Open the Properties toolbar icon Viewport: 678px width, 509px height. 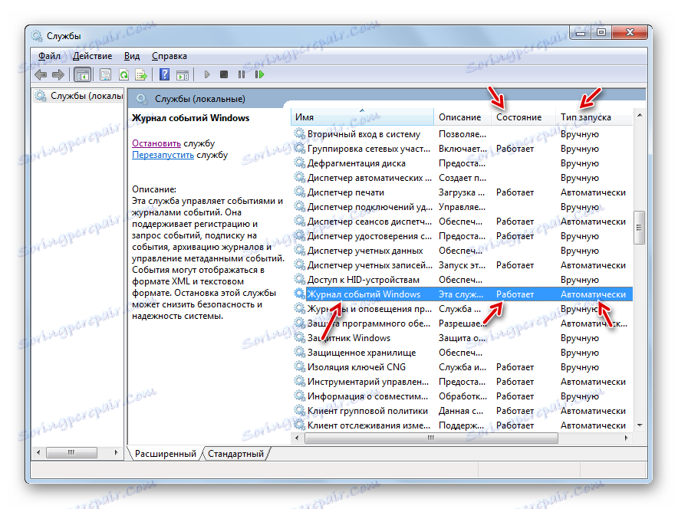(x=105, y=75)
